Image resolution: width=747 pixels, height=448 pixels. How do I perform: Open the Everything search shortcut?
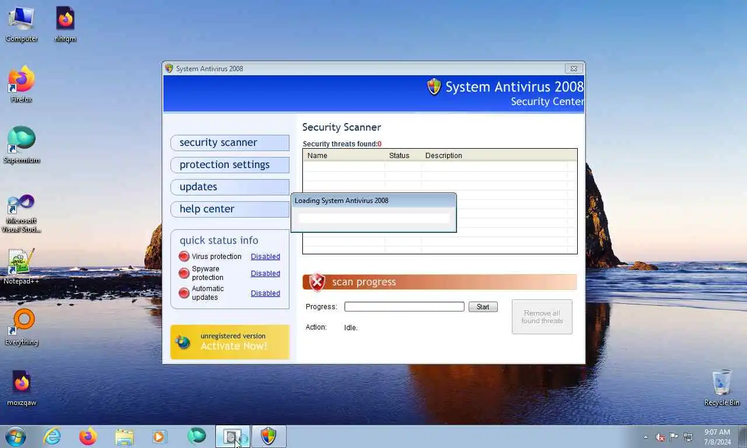click(22, 328)
